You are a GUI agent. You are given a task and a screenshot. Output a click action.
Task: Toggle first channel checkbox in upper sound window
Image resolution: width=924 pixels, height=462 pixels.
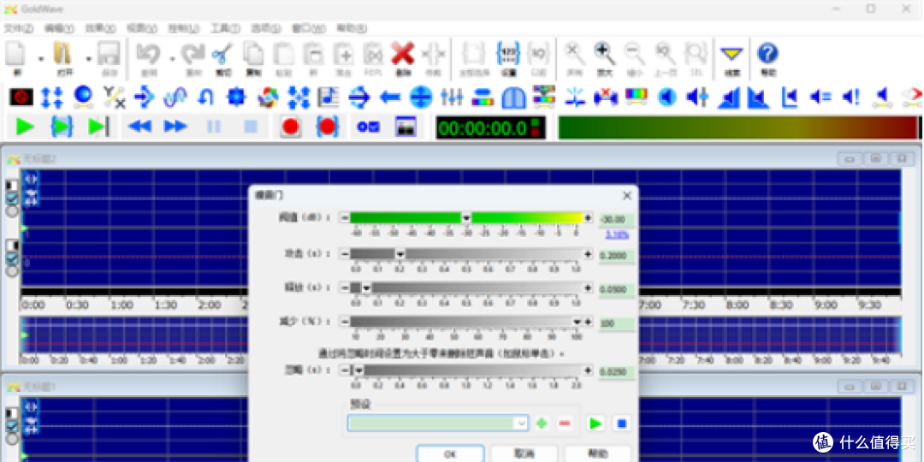12,198
